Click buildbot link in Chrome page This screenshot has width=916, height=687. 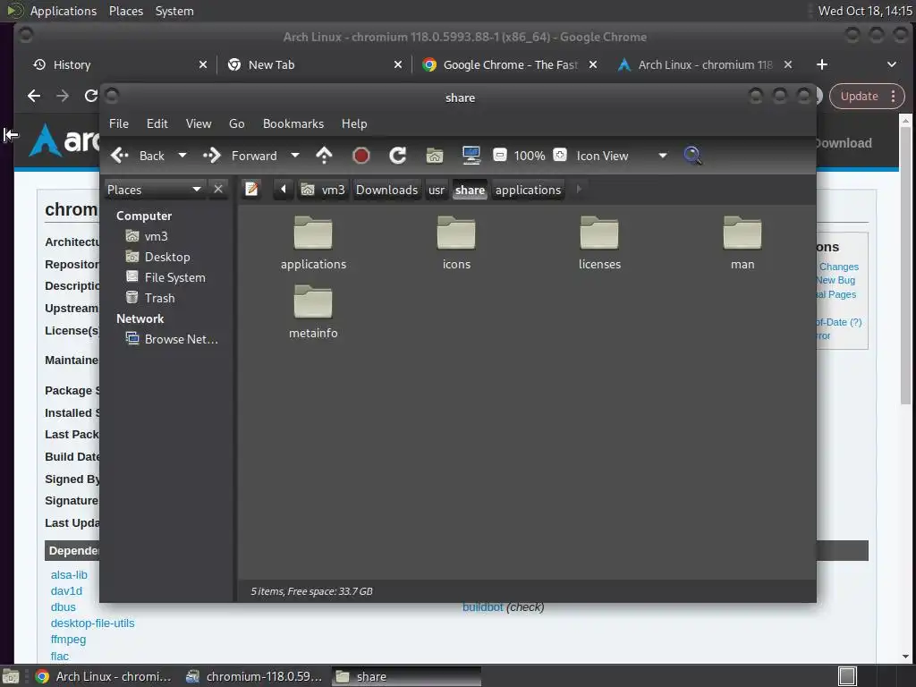tap(482, 607)
